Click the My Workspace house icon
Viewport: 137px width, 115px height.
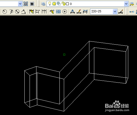tap(32, 4)
